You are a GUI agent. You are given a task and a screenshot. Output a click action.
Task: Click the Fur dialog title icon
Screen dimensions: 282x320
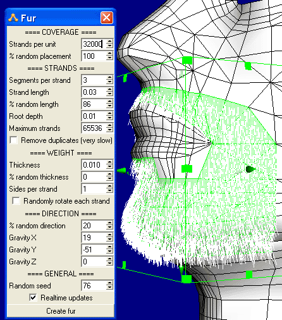(13, 18)
